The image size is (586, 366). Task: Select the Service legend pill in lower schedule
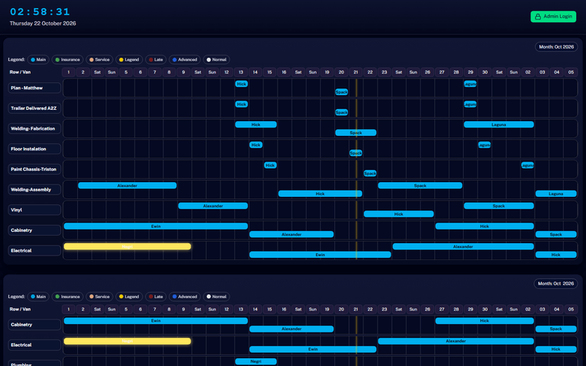tap(99, 297)
